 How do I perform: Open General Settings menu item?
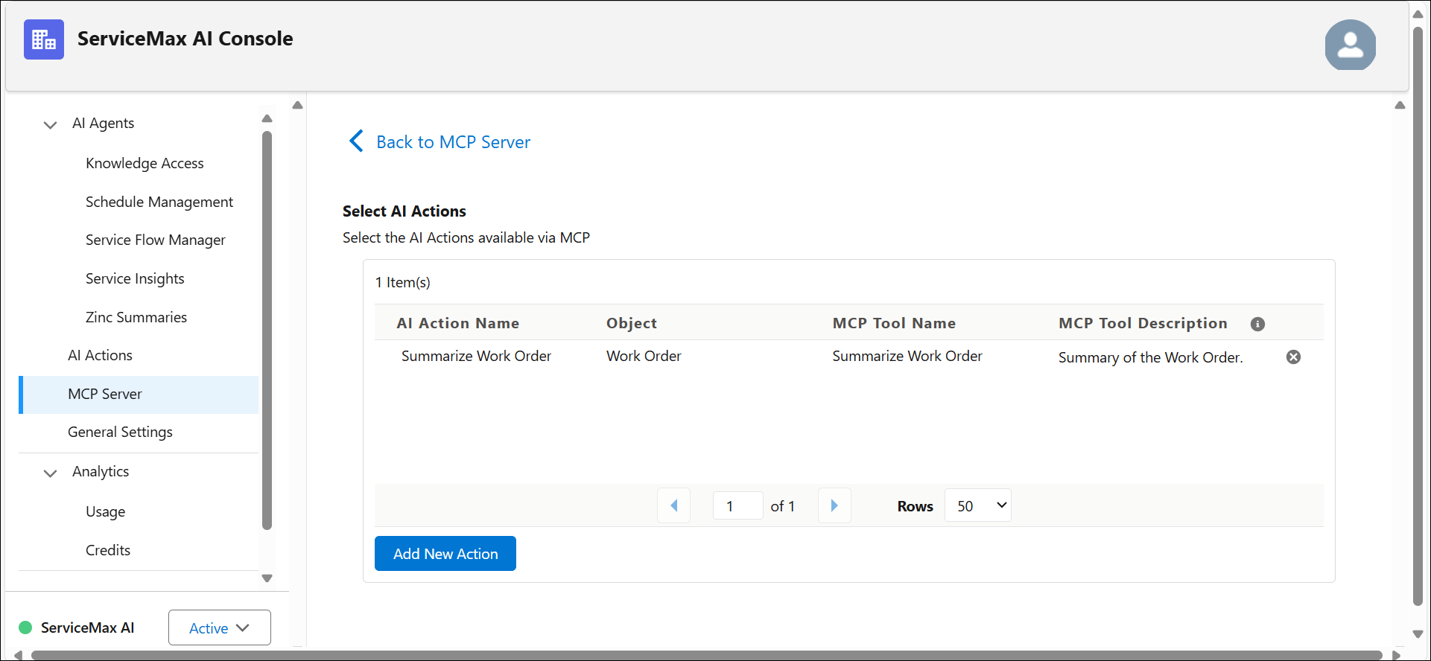(x=120, y=432)
